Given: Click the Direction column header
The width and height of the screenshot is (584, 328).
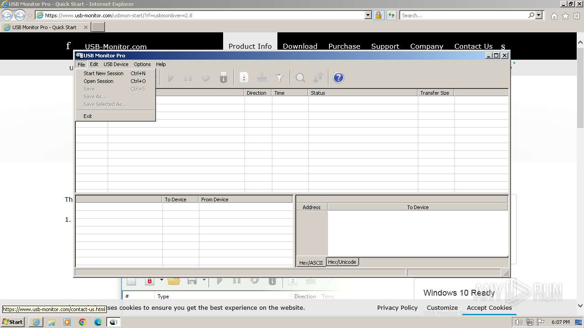Looking at the screenshot, I should pyautogui.click(x=258, y=93).
